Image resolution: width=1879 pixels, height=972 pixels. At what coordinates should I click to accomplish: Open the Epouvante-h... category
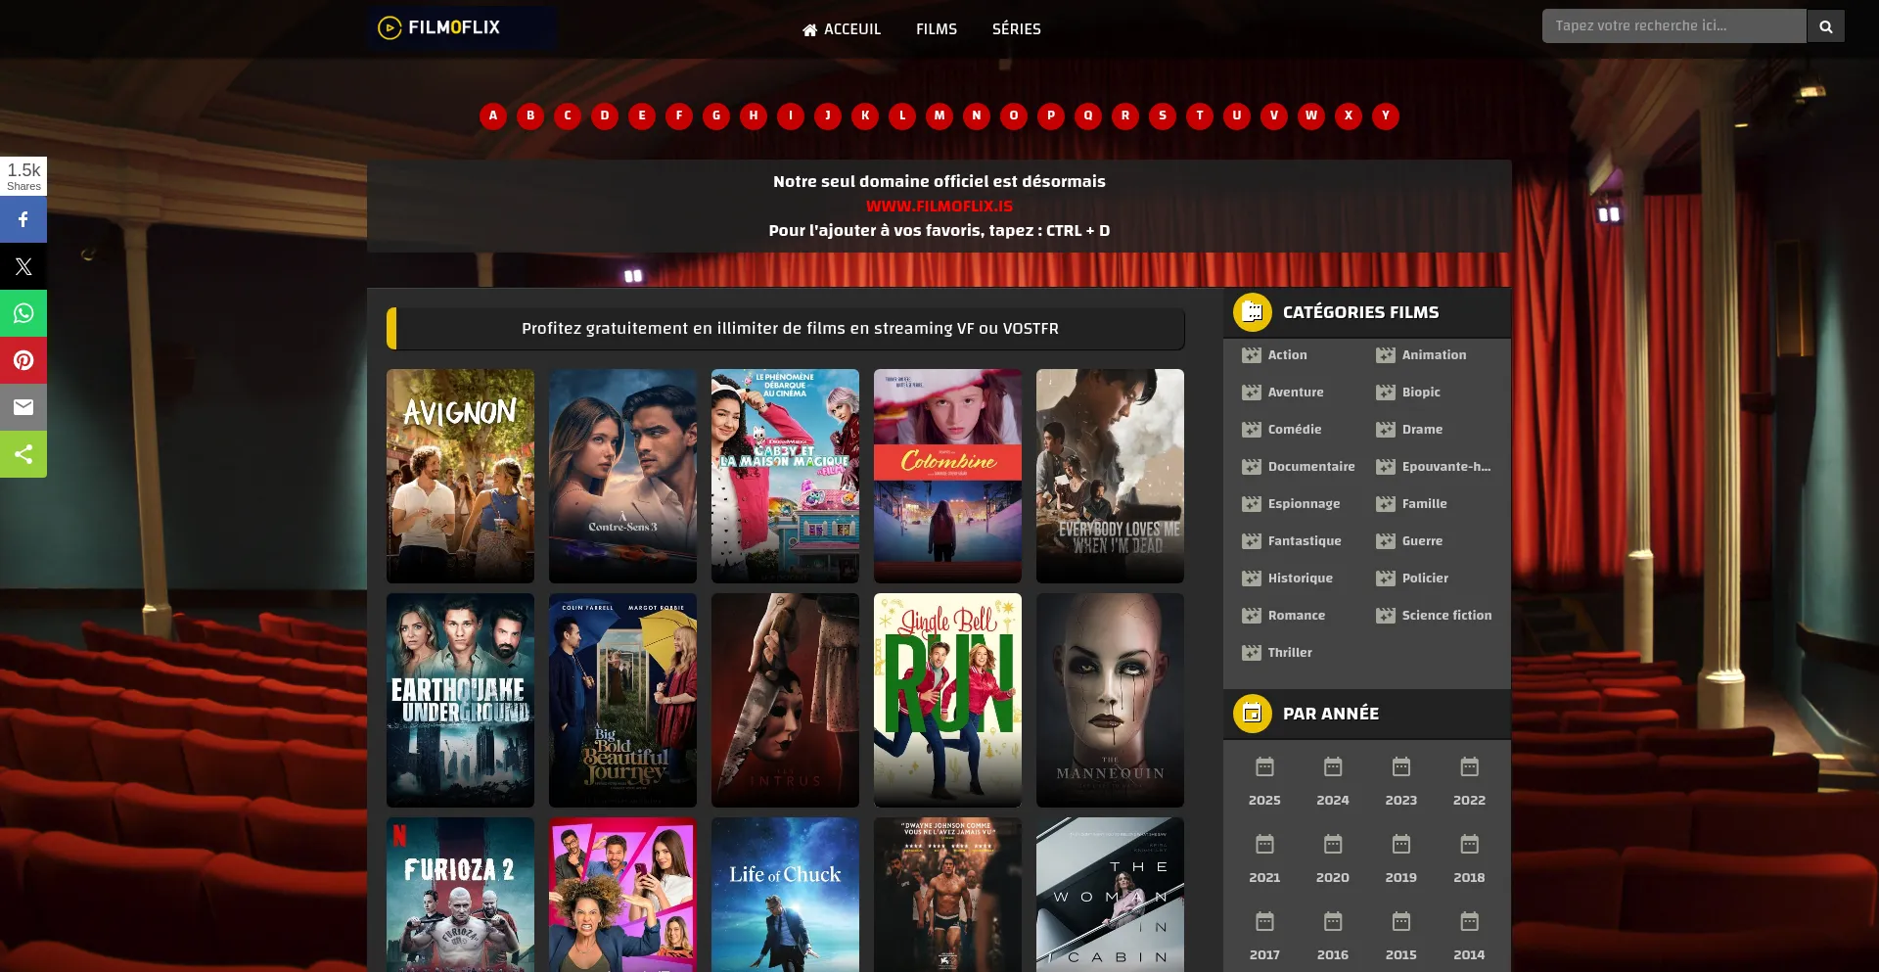(x=1446, y=467)
